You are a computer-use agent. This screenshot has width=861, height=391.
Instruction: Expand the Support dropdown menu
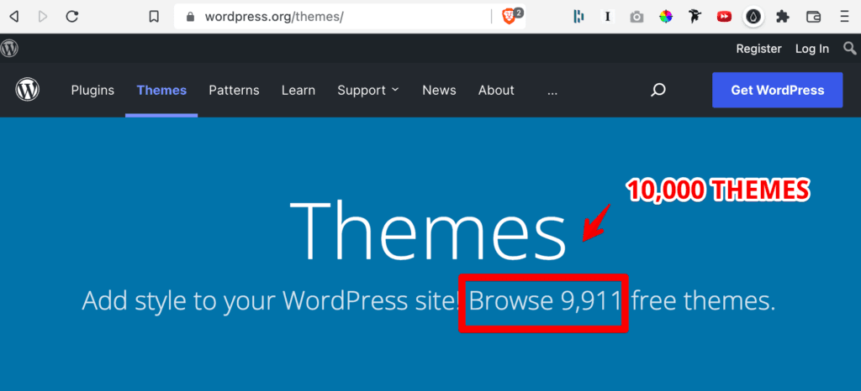tap(368, 91)
